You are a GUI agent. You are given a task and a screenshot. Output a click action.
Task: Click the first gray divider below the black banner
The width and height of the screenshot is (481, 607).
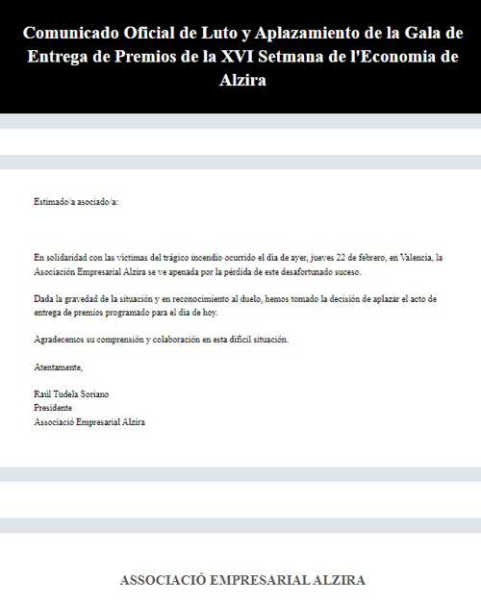click(240, 121)
